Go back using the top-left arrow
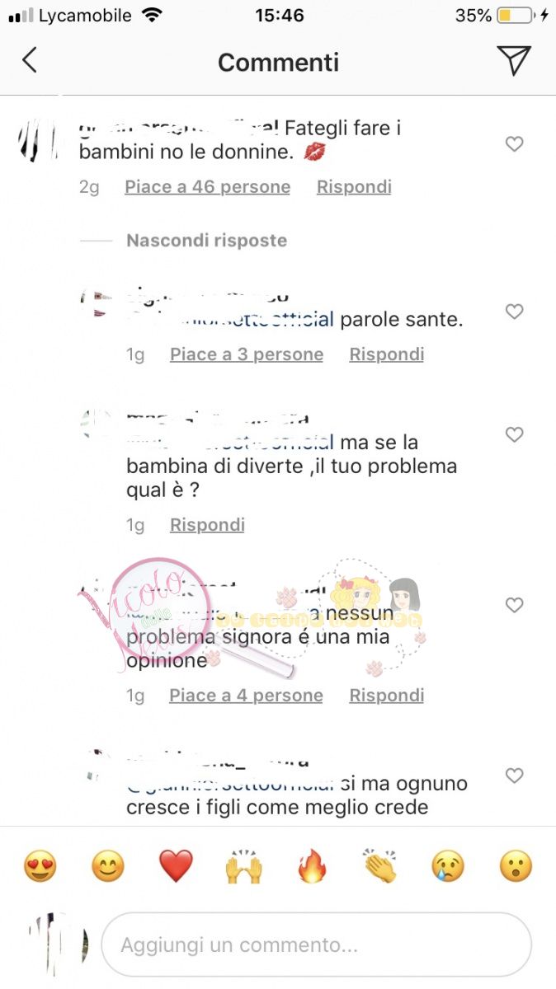 [30, 60]
